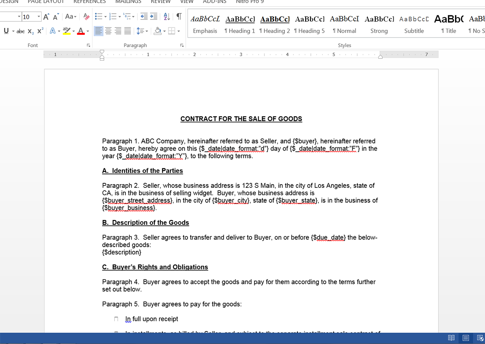
Task: Apply the Emphasis style
Action: 205,25
